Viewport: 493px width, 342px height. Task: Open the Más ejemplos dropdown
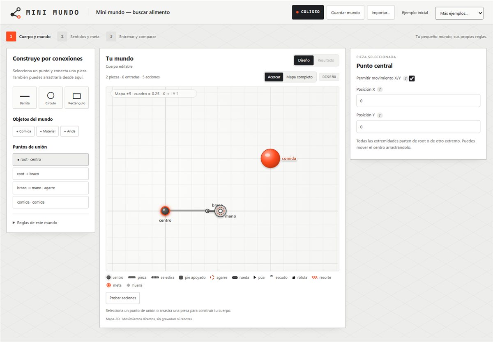(x=459, y=13)
